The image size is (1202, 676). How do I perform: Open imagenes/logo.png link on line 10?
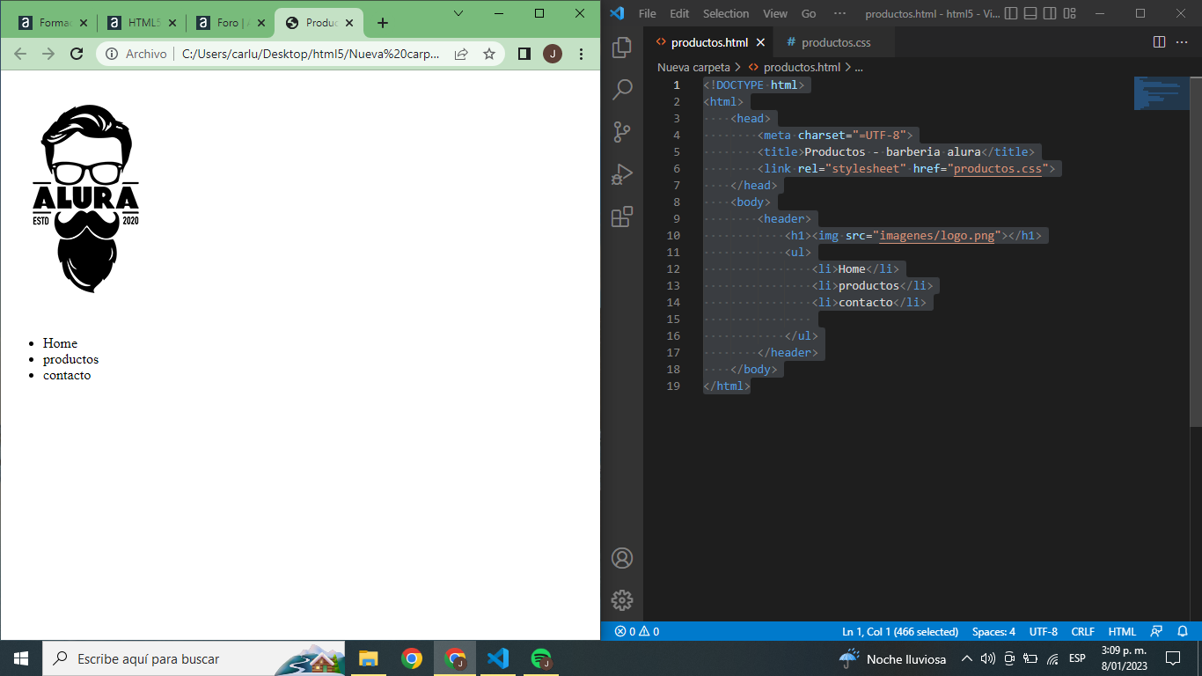tap(937, 235)
